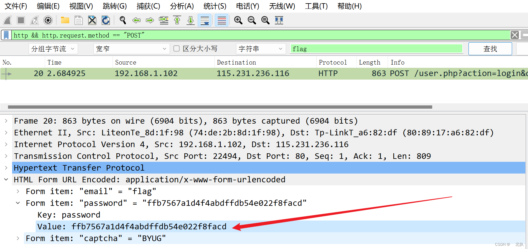
Task: Sort by the Info column header
Action: [x=458, y=62]
